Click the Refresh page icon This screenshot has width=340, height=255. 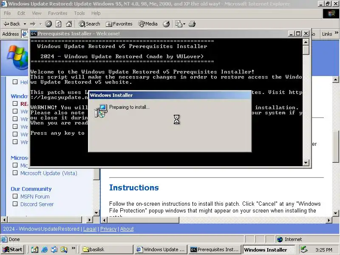pyautogui.click(x=59, y=24)
